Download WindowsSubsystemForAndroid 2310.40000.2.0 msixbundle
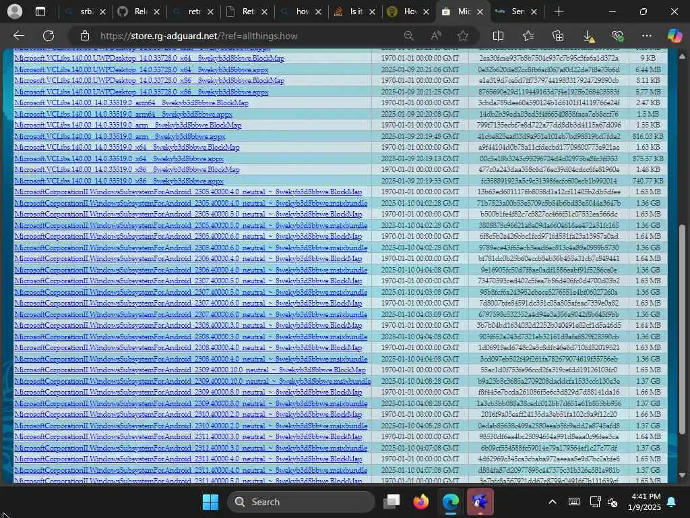 point(191,426)
